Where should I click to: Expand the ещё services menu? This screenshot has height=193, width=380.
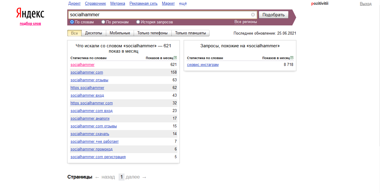(183, 4)
